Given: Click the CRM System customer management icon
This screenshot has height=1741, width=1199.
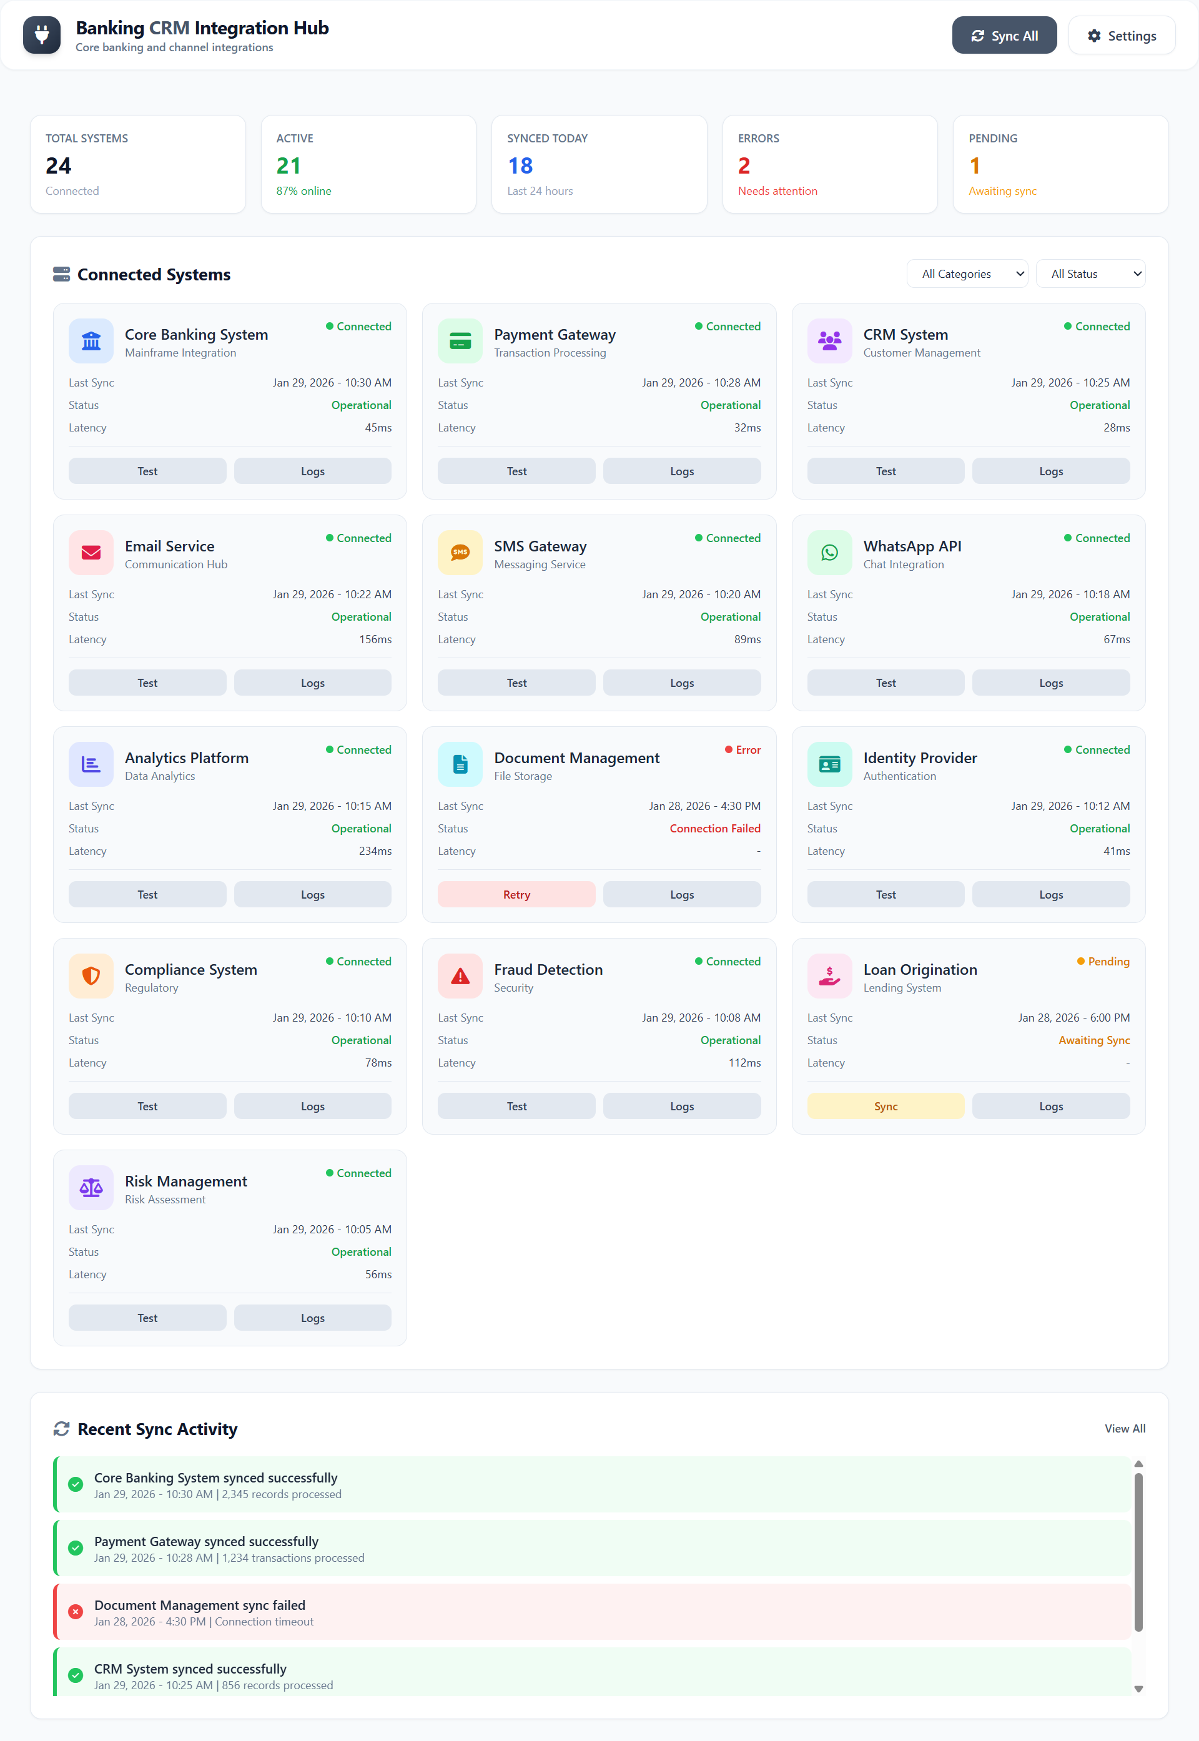Looking at the screenshot, I should tap(829, 340).
